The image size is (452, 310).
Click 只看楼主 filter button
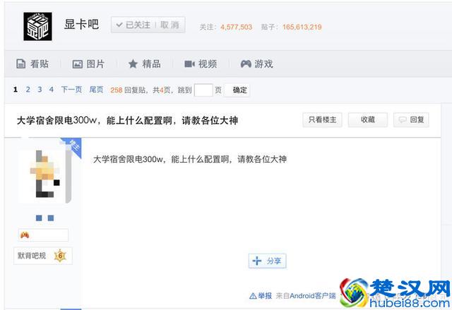coord(322,120)
